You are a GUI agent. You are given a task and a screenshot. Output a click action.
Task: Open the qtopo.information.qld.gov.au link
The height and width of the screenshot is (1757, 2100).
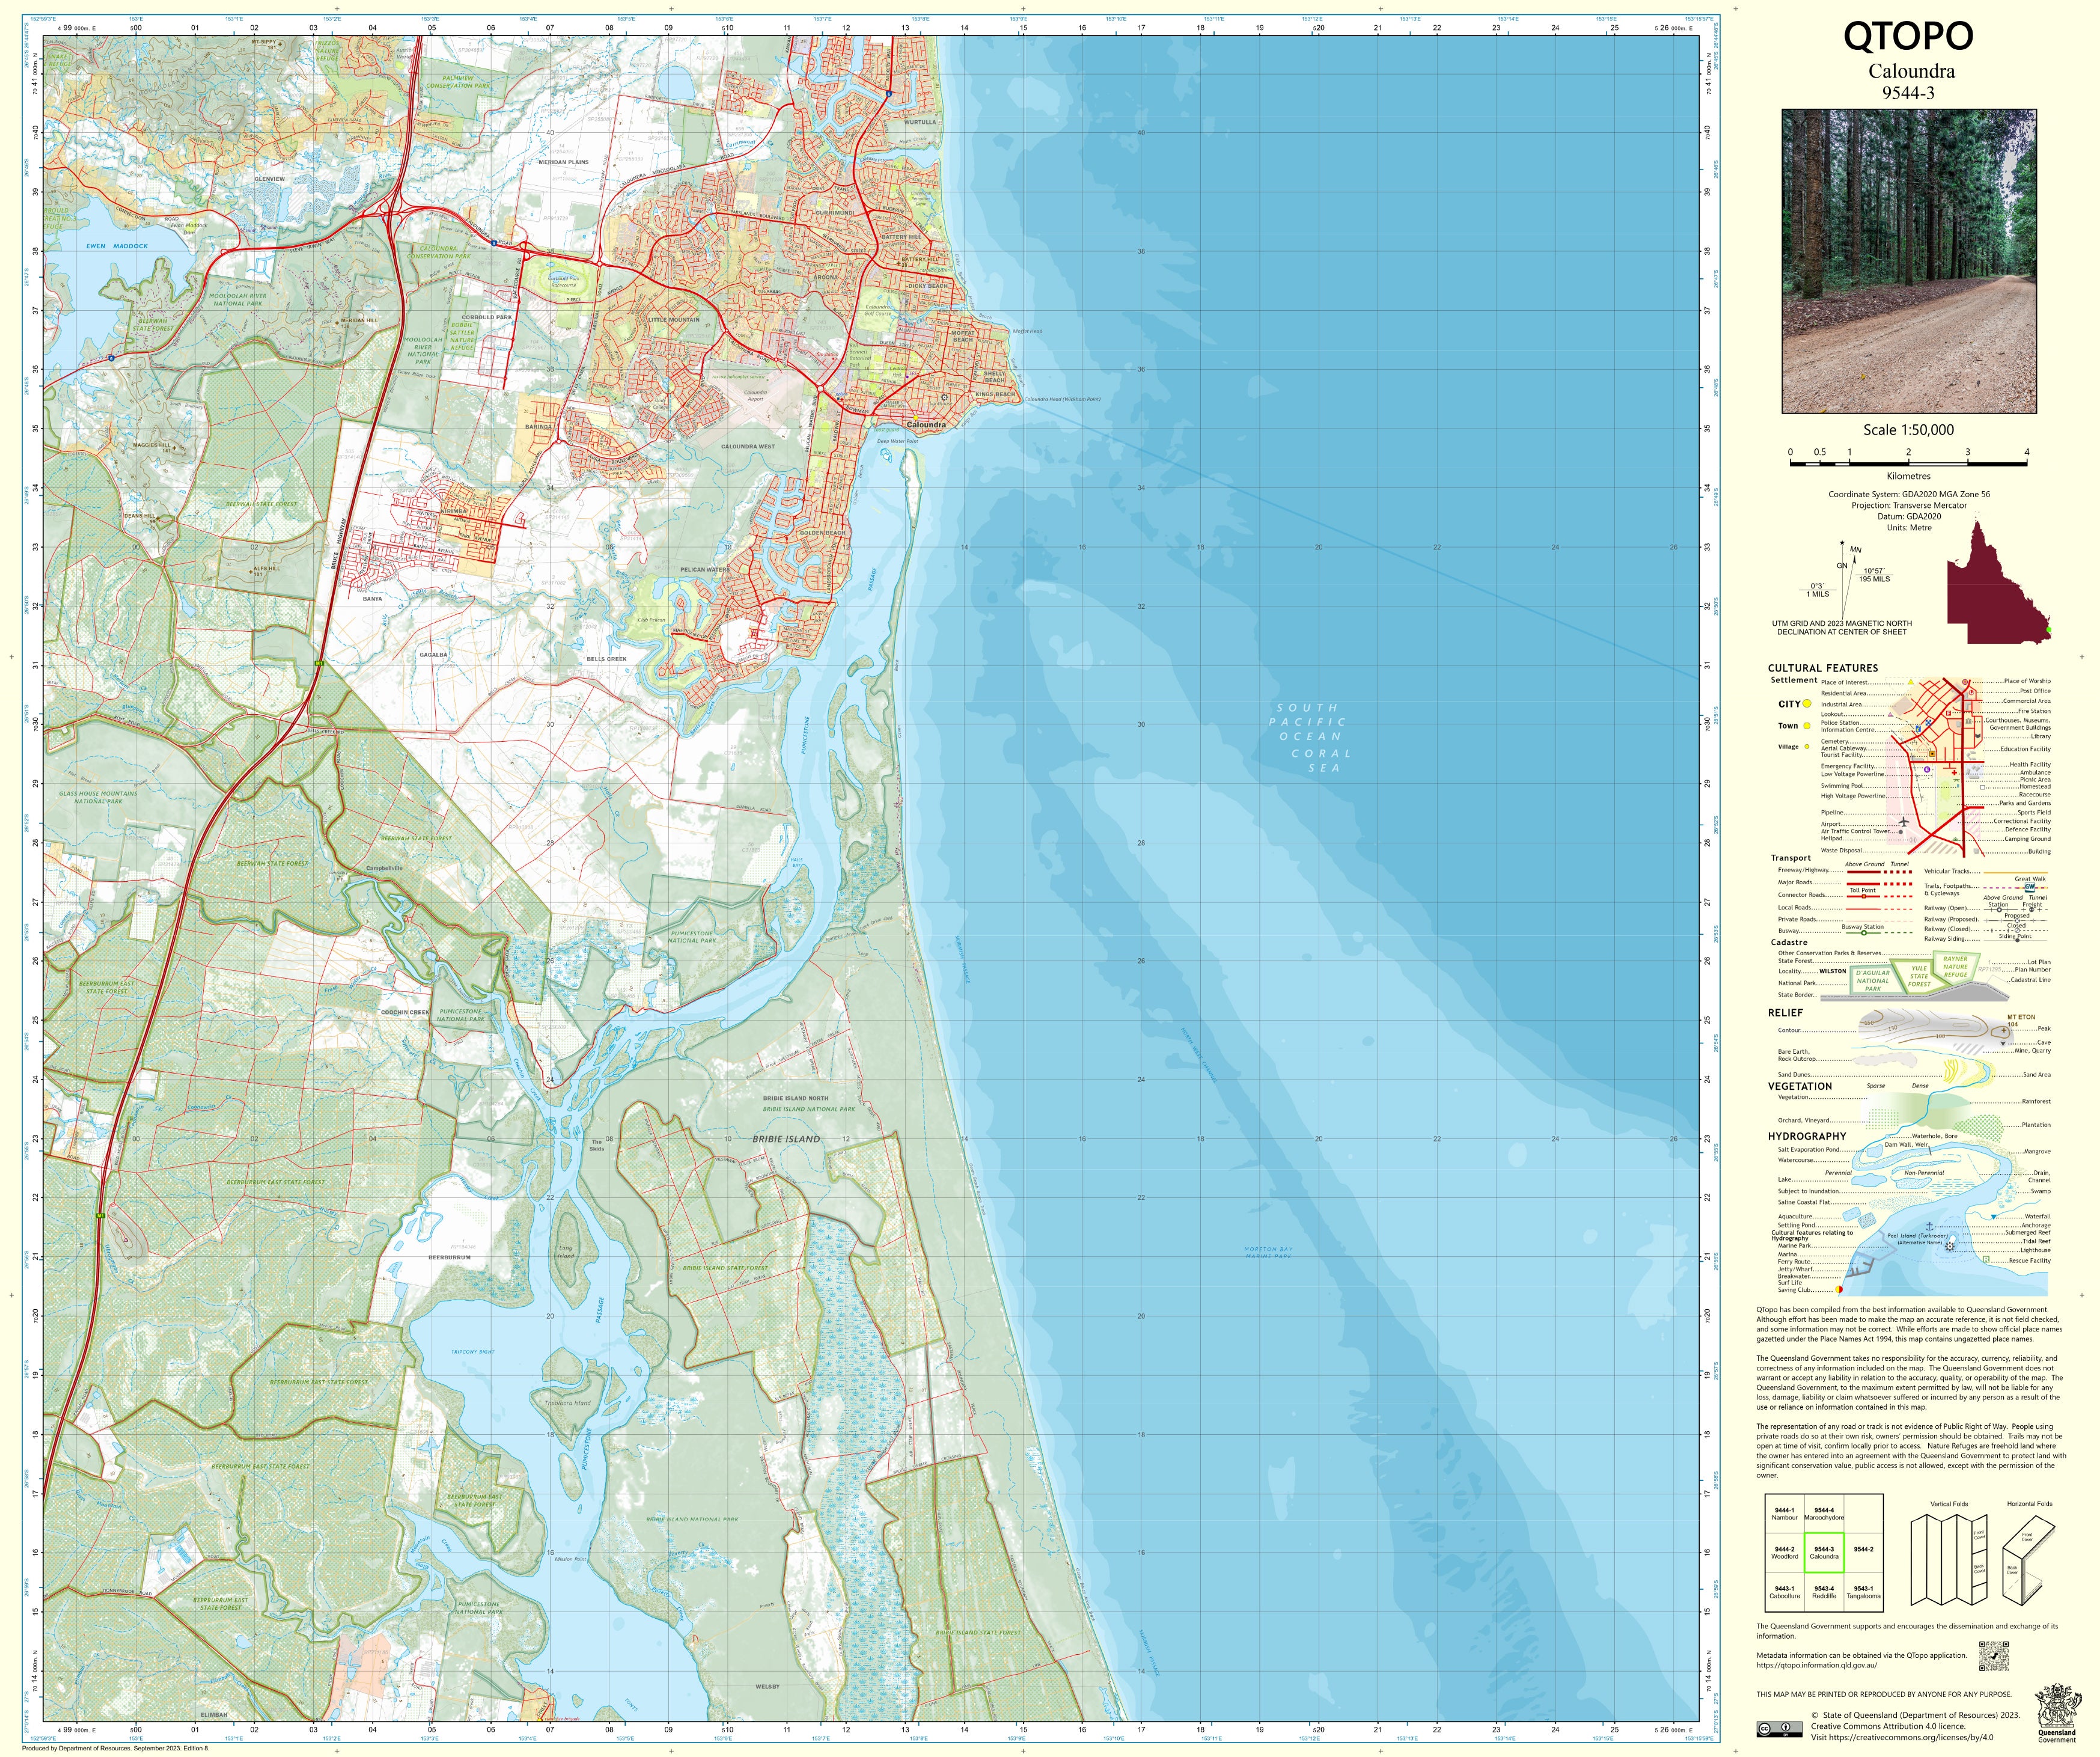pyautogui.click(x=1816, y=1665)
